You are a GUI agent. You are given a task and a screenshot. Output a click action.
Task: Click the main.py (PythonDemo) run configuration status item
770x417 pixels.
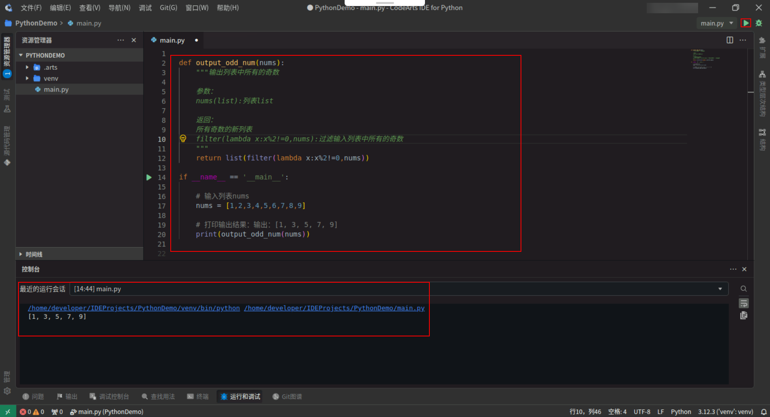[x=106, y=412]
